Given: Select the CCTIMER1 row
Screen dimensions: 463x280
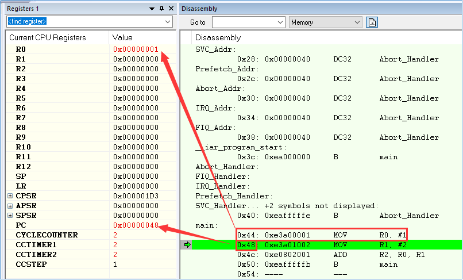Looking at the screenshot, I should pyautogui.click(x=91, y=244).
